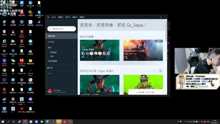Open the 遊戲(G) menu in Origin
The image size is (220, 124).
[x=61, y=17]
